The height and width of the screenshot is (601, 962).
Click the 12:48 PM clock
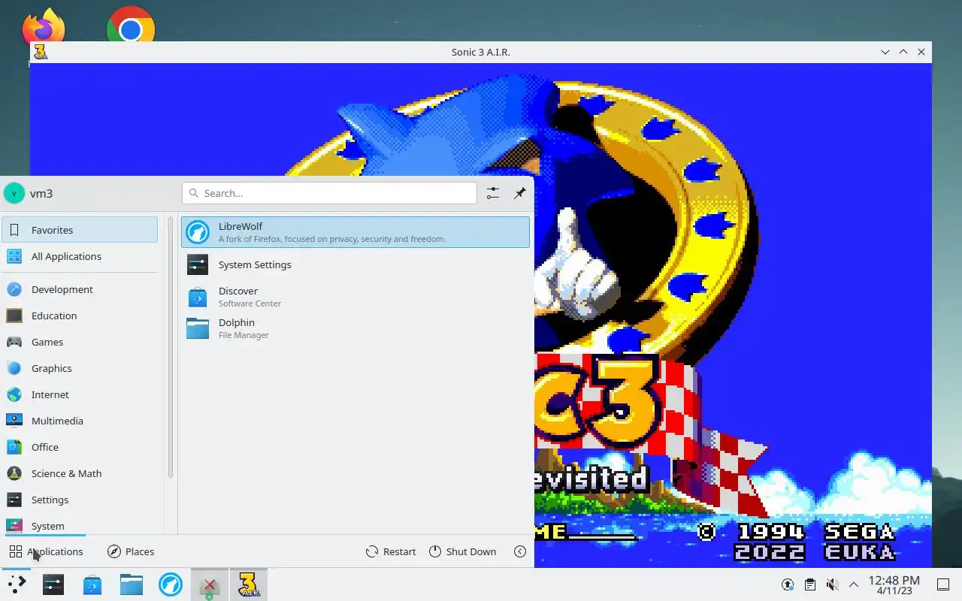click(894, 584)
